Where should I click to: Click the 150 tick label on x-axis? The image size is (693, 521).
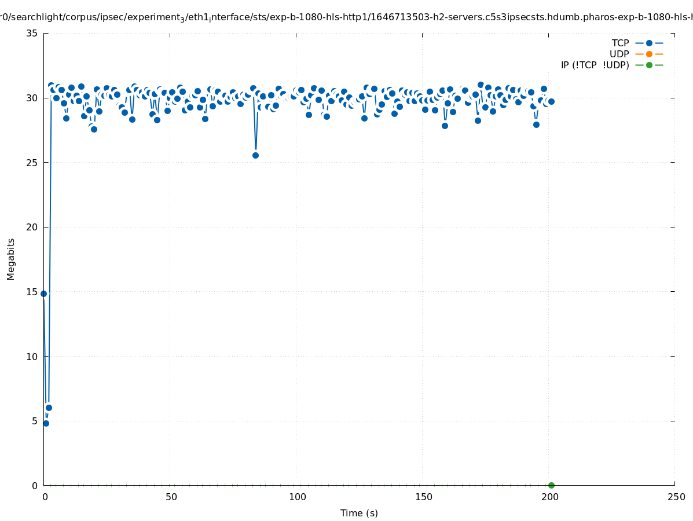[423, 497]
